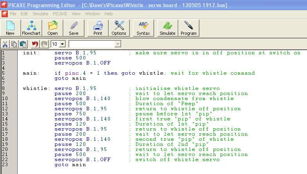Open the Help menu

(x=108, y=14)
